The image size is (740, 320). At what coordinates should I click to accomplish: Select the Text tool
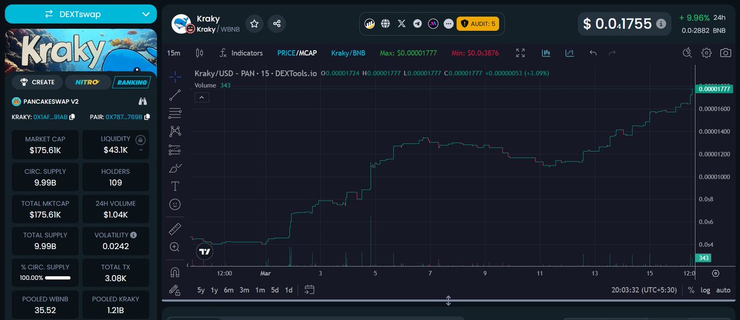point(175,186)
